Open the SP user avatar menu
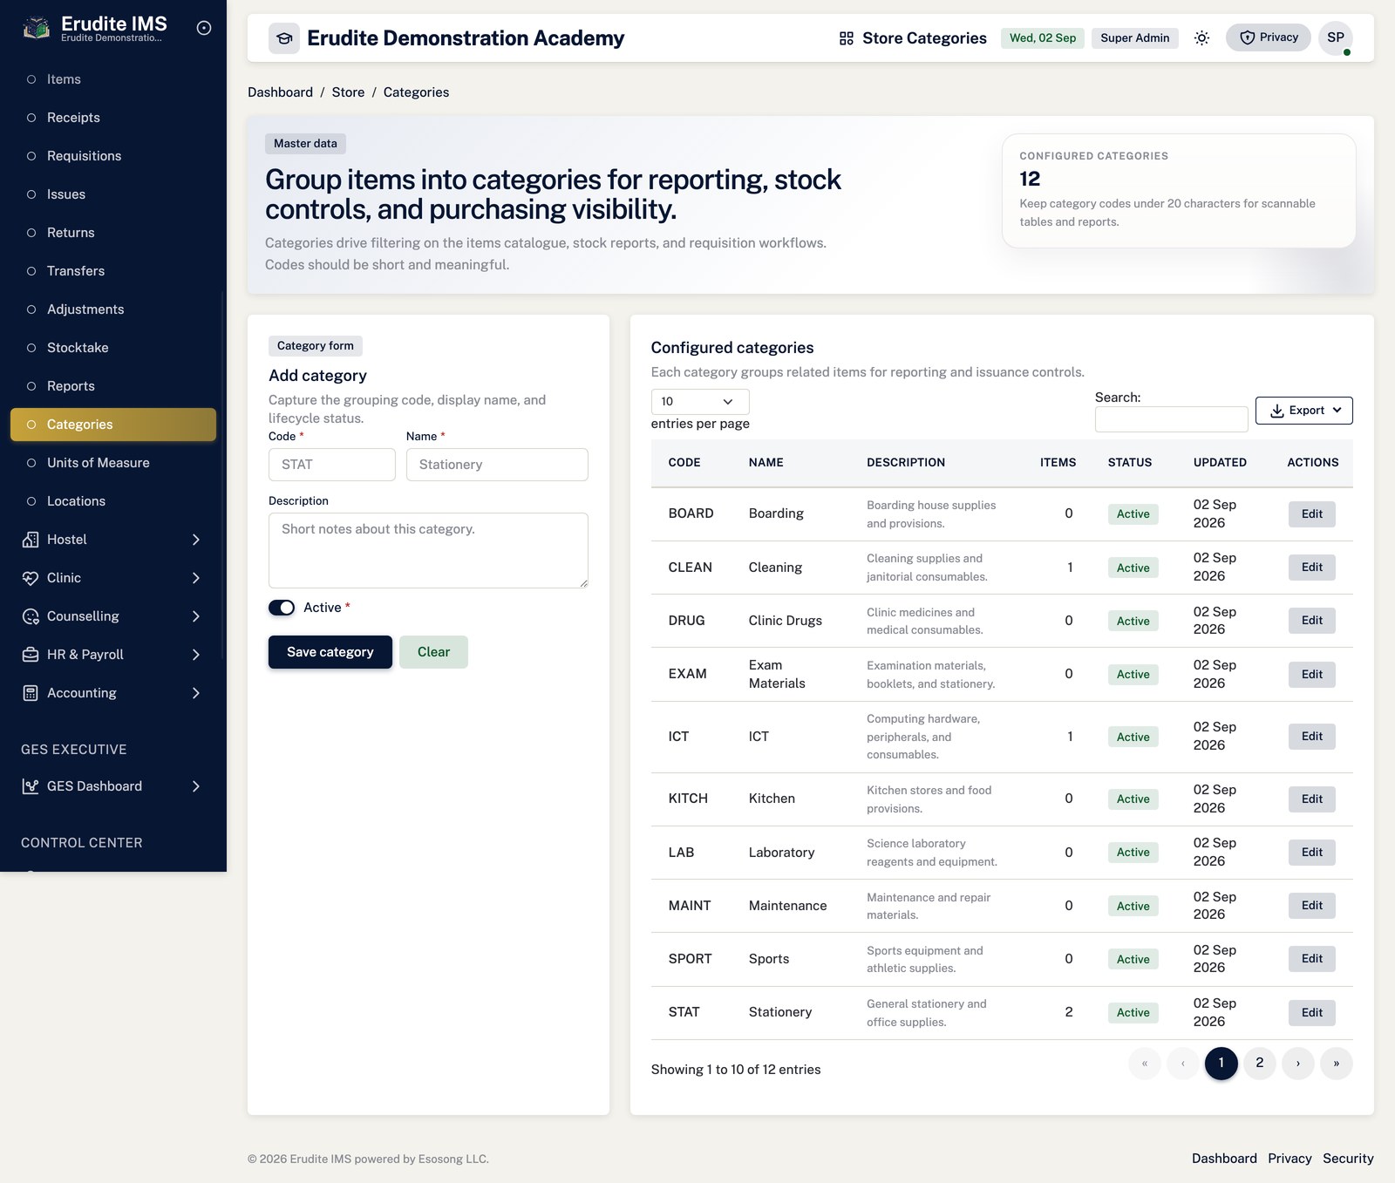Screen dimensions: 1395x1183 coord(1336,37)
